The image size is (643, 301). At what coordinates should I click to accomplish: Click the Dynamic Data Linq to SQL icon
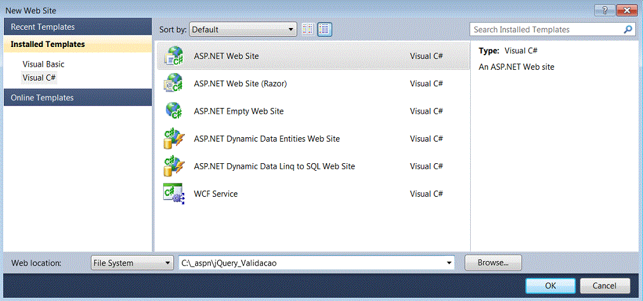coord(173,166)
